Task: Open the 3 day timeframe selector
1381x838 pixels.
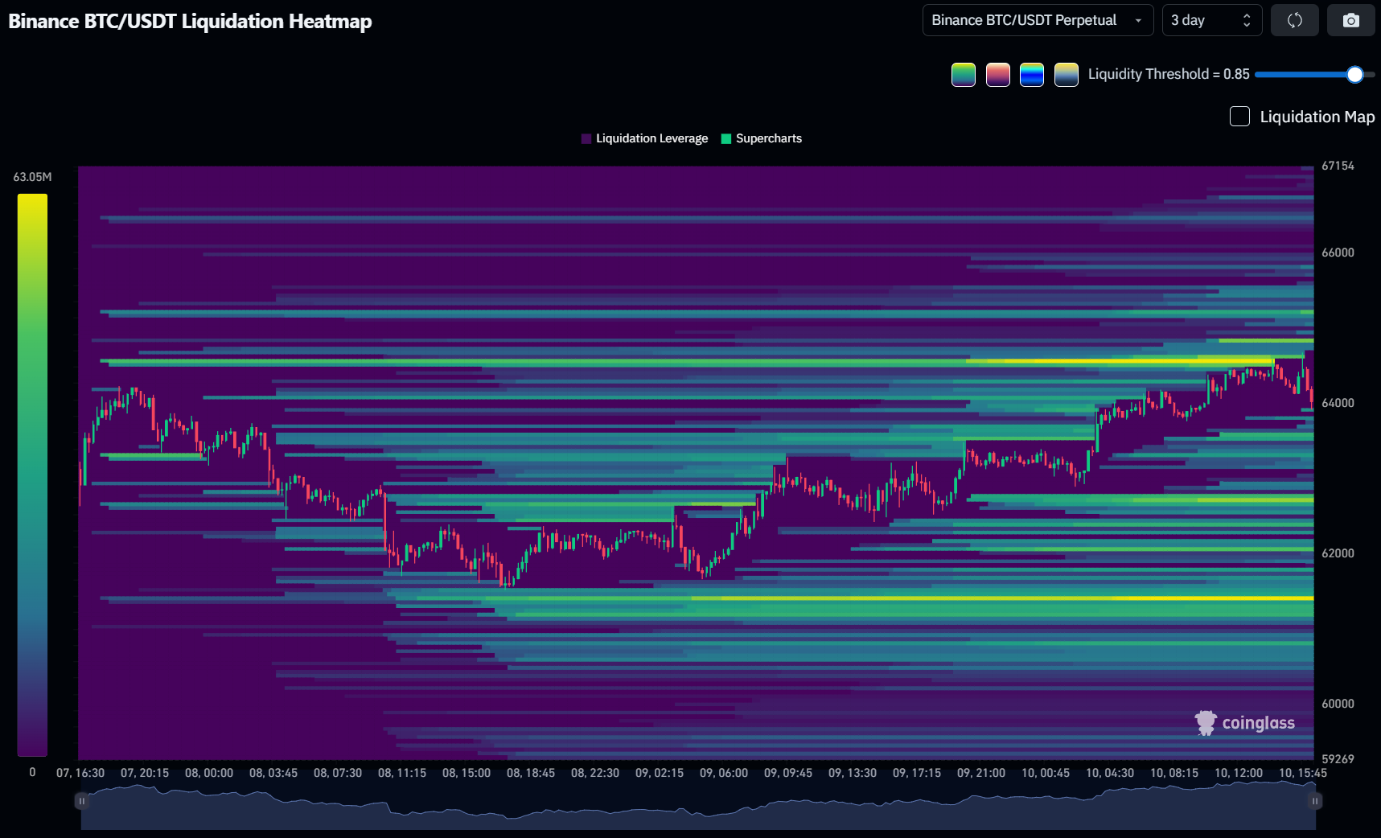Action: coord(1211,20)
